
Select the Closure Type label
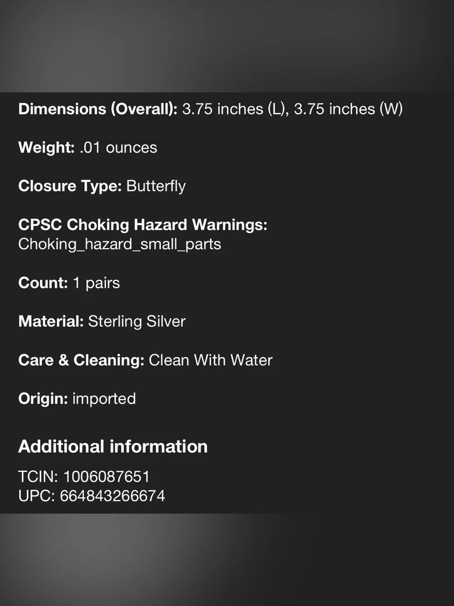(70, 186)
